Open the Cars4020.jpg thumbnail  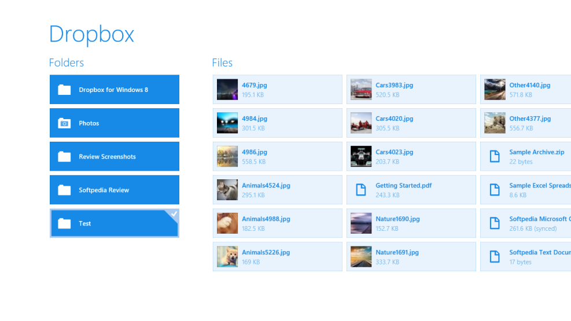361,123
